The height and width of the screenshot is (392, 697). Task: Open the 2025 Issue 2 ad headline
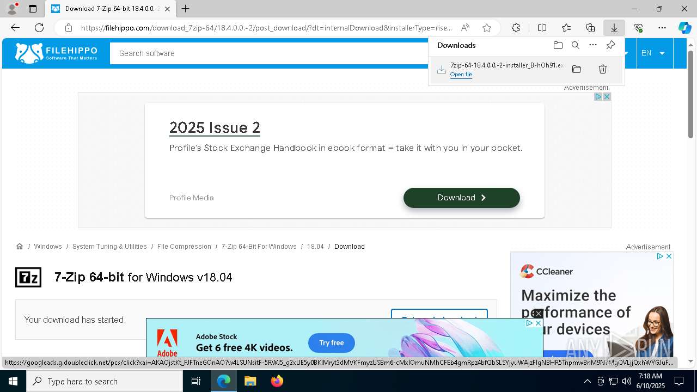(x=215, y=127)
